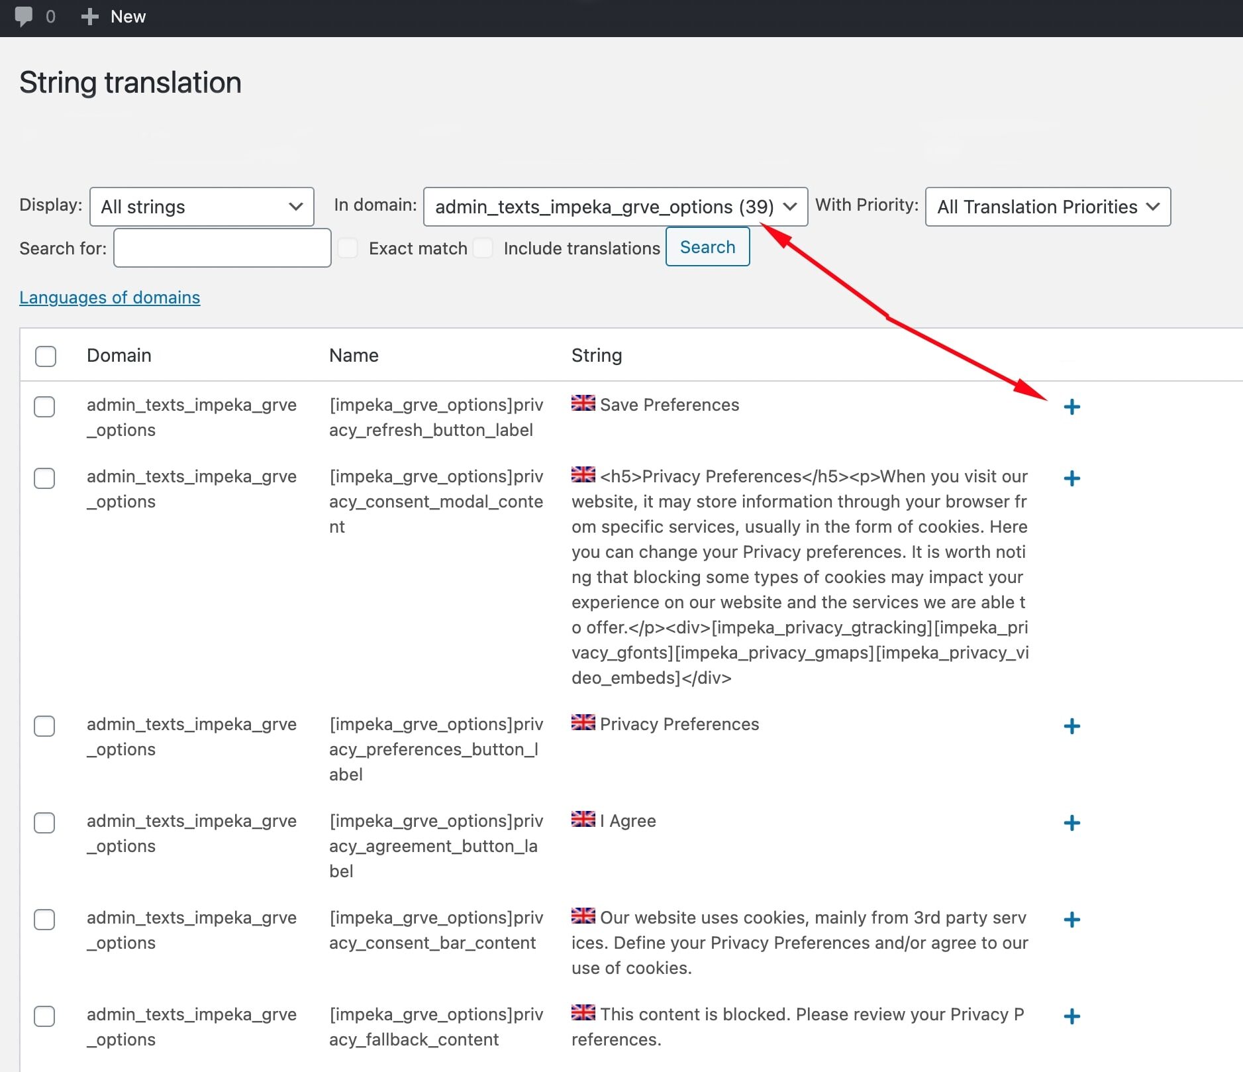
Task: Click the plus icon next to New
Action: pos(89,17)
